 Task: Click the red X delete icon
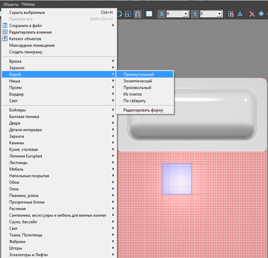[x=252, y=14]
